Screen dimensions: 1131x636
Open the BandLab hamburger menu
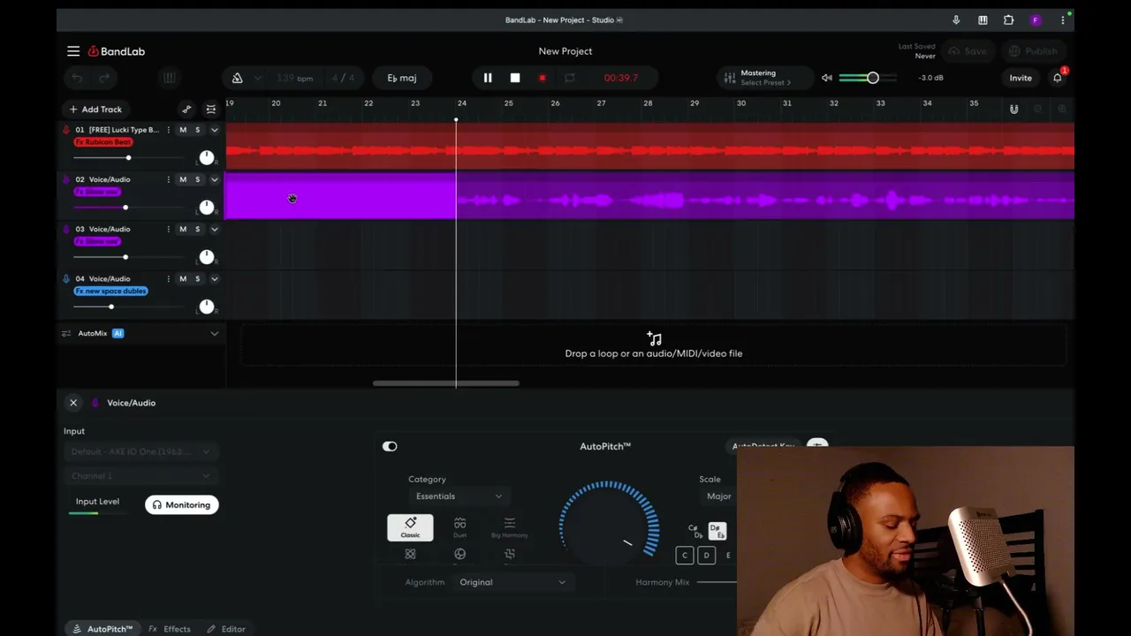[73, 51]
